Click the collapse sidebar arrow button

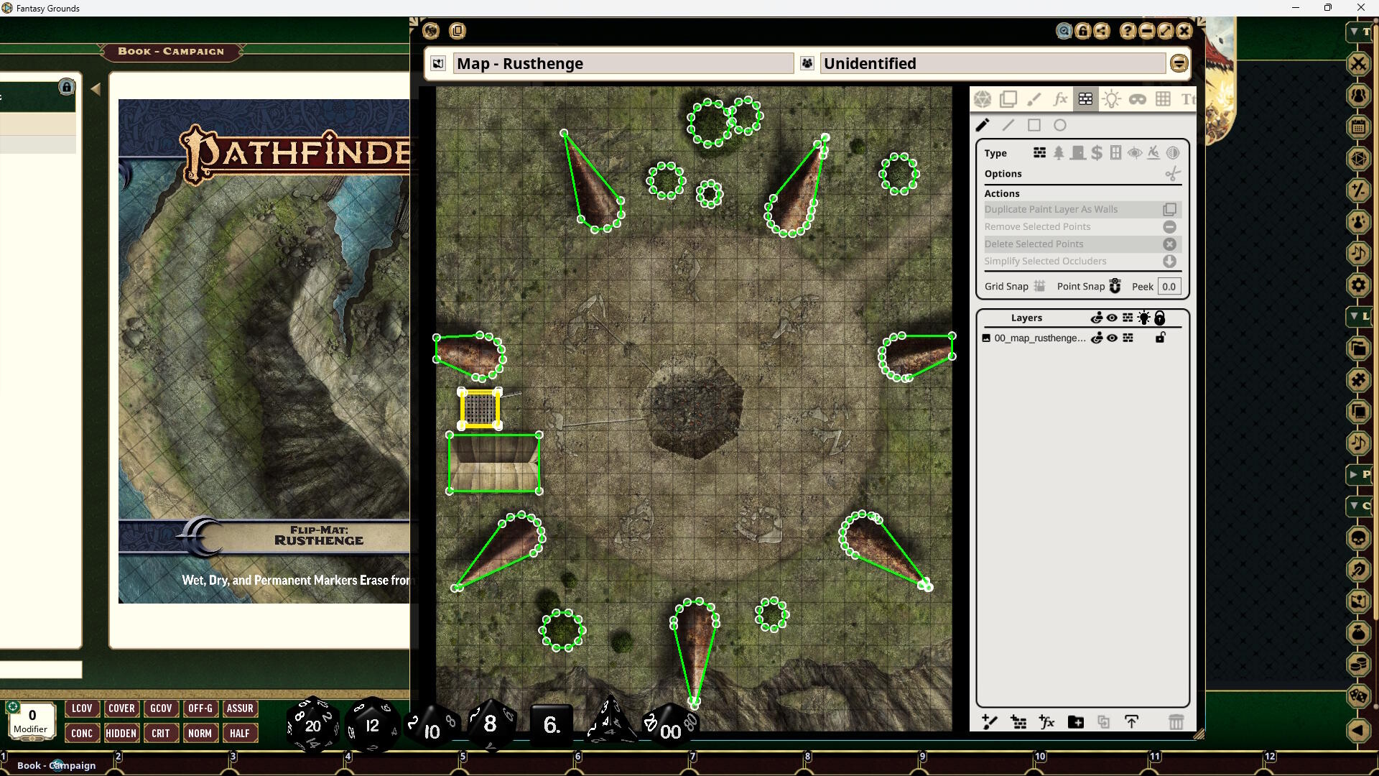(1358, 731)
